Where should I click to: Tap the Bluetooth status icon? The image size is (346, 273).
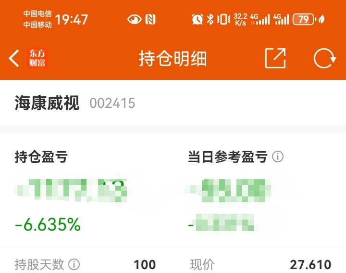pyautogui.click(x=210, y=19)
